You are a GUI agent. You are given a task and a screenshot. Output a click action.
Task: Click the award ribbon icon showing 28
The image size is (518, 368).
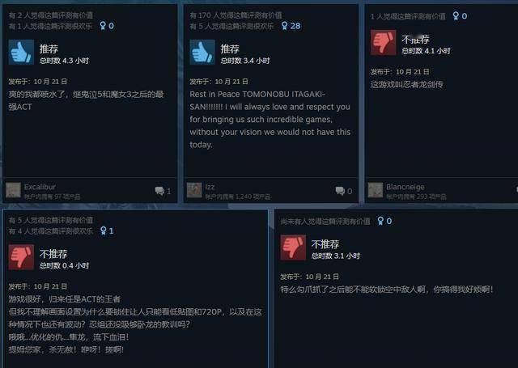pyautogui.click(x=284, y=26)
